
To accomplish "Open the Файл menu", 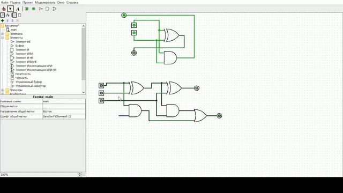I will (x=5, y=3).
